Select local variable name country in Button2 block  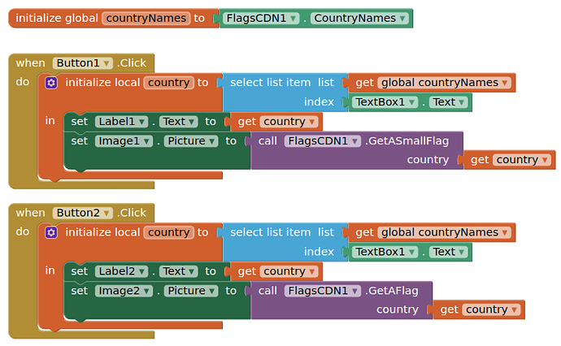[169, 232]
